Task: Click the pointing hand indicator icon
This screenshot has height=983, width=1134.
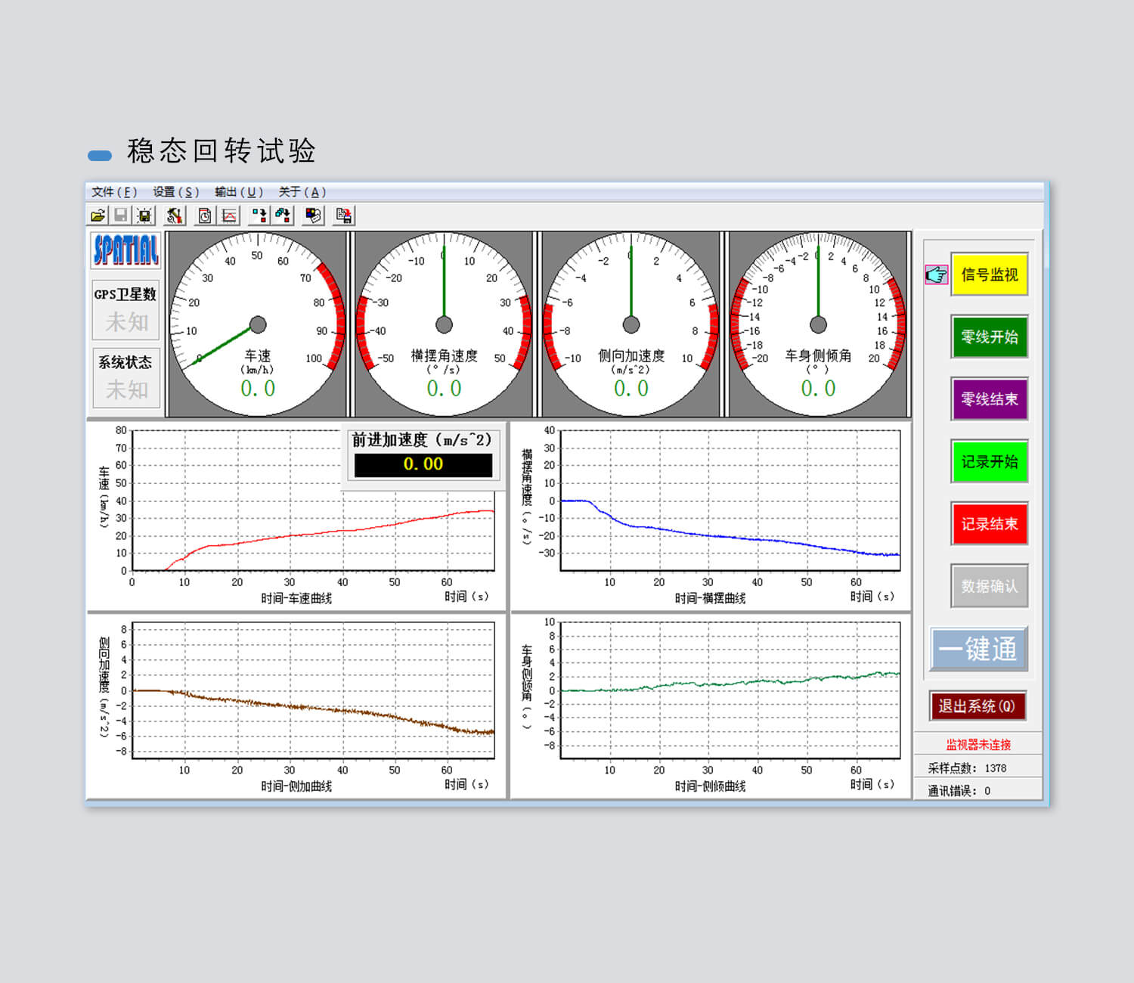Action: 936,274
